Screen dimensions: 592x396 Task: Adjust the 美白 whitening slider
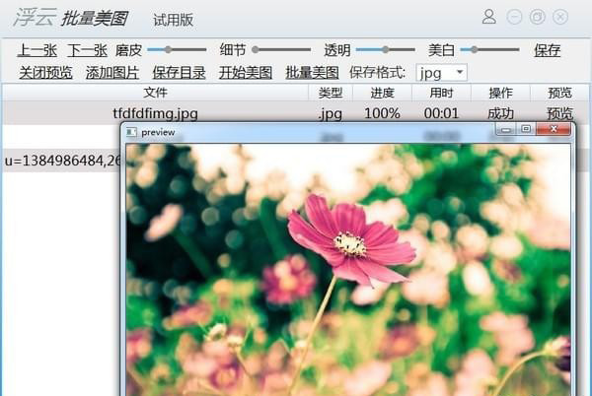(489, 49)
